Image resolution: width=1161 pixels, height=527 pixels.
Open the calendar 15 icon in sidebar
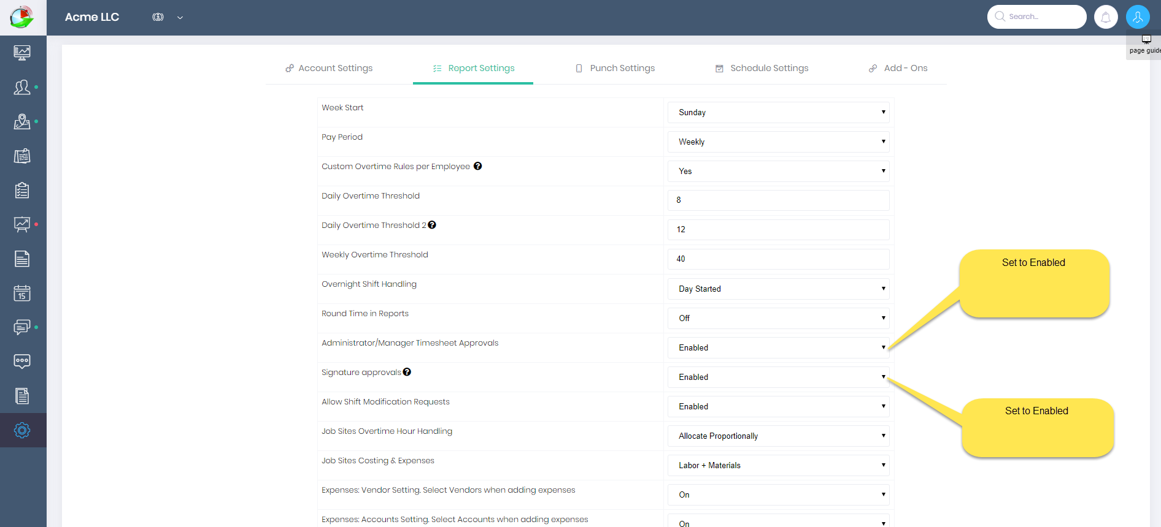click(x=22, y=293)
